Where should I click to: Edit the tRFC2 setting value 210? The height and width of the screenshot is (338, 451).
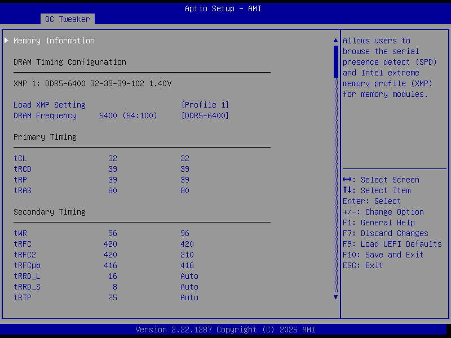pos(187,255)
